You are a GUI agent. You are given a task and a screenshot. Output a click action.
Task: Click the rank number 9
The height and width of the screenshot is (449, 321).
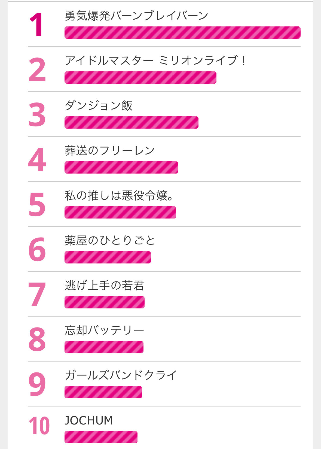37,384
